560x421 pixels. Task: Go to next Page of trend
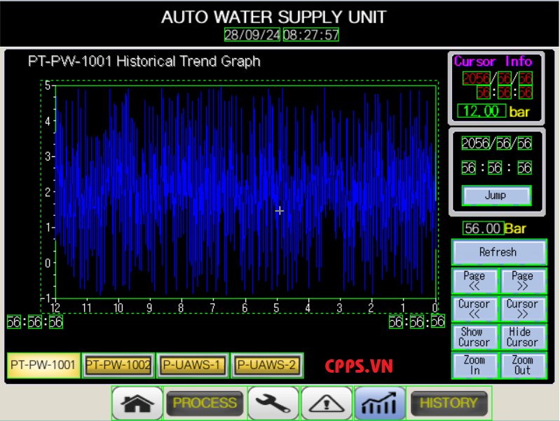click(522, 281)
